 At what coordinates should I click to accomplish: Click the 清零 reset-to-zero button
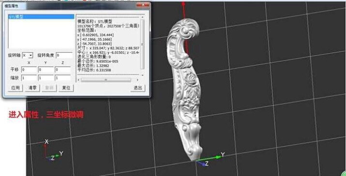coord(32,88)
